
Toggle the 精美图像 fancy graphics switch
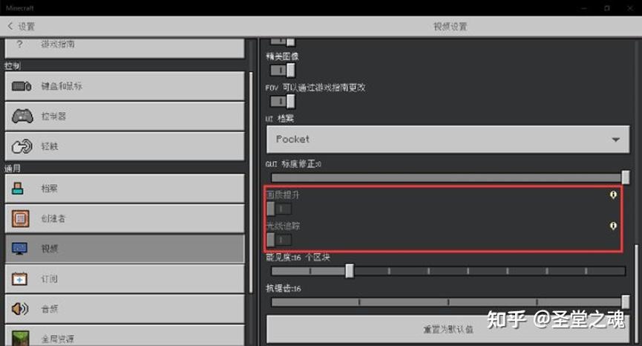pyautogui.click(x=283, y=71)
